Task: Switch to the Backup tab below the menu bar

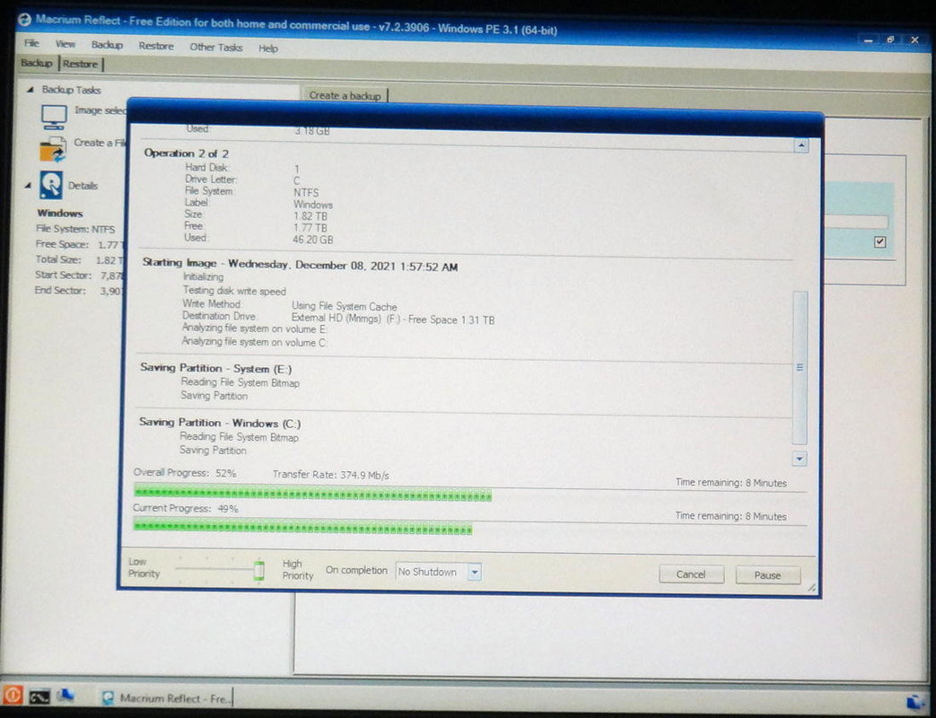Action: pyautogui.click(x=37, y=63)
